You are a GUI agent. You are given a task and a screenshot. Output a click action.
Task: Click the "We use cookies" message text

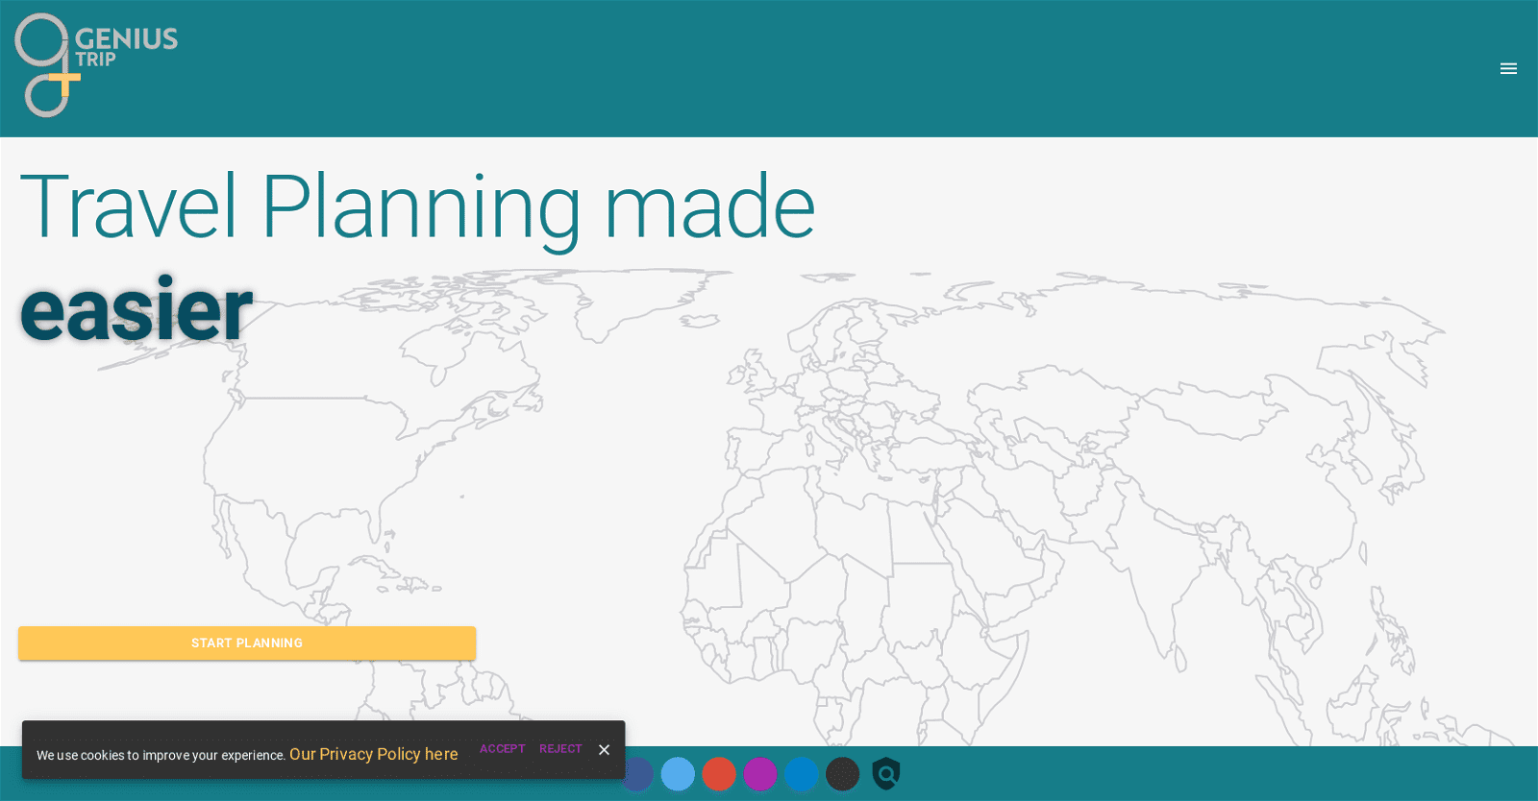click(x=161, y=756)
